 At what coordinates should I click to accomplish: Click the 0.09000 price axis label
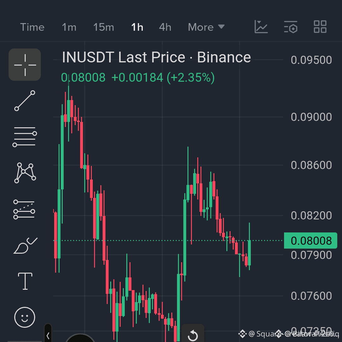(311, 117)
